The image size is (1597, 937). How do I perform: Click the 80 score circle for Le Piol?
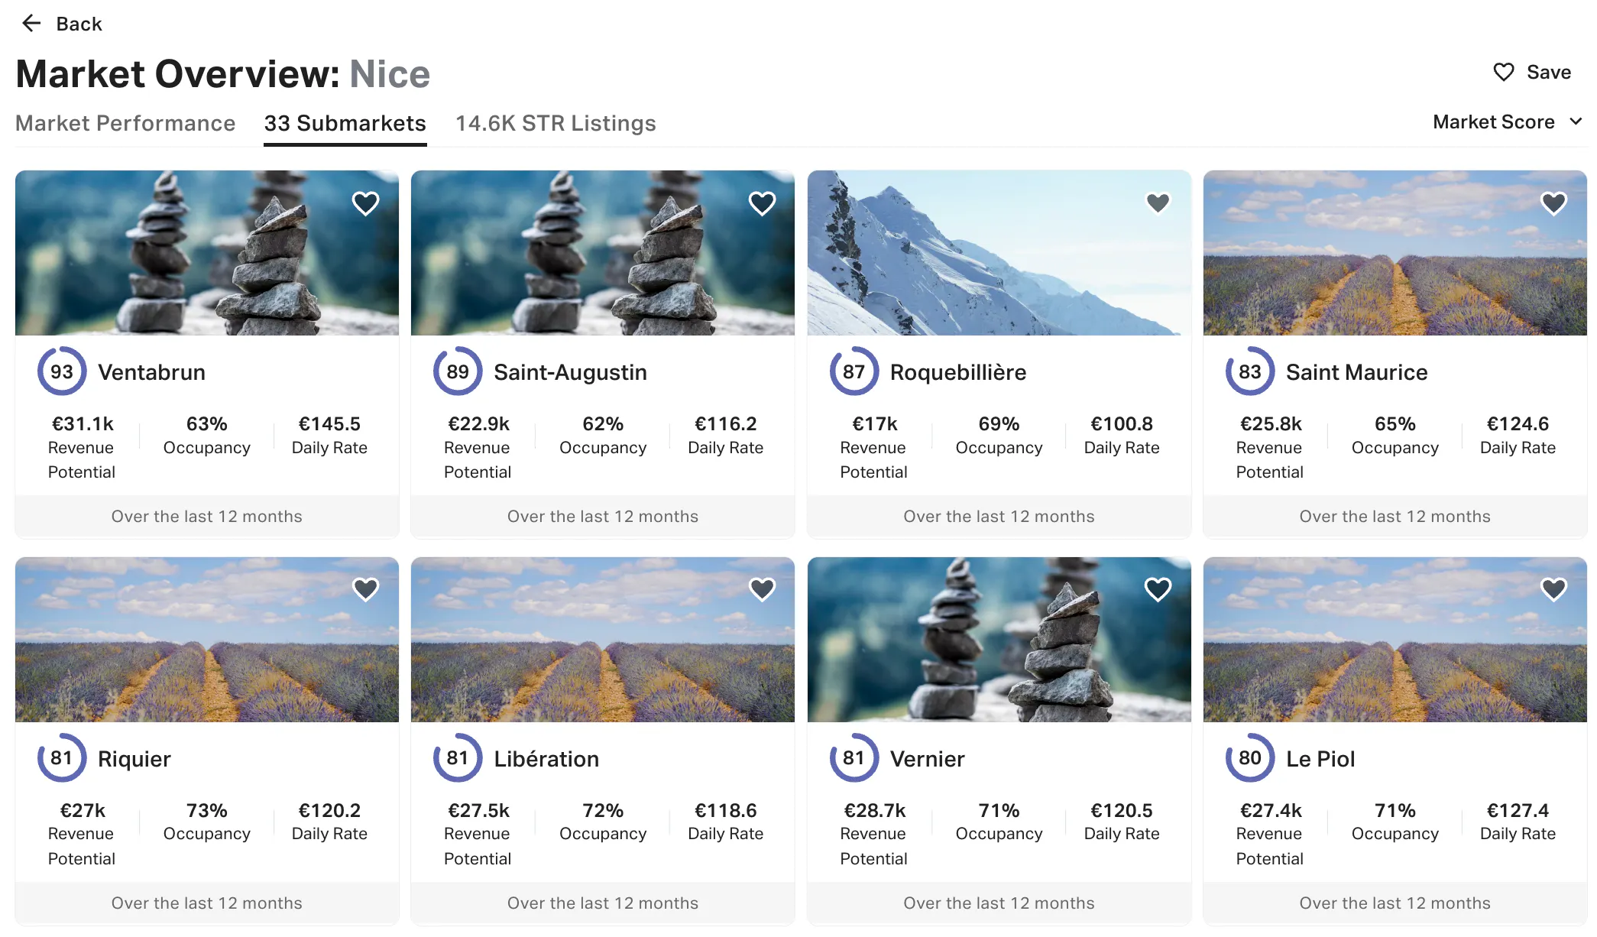tap(1250, 758)
